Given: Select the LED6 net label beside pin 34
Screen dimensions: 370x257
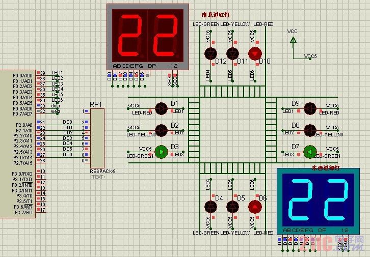Looking at the screenshot, I should pos(57,100).
